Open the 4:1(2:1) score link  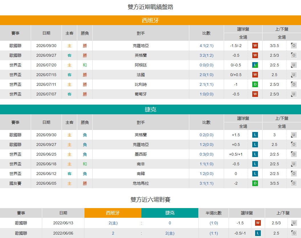pos(206,46)
